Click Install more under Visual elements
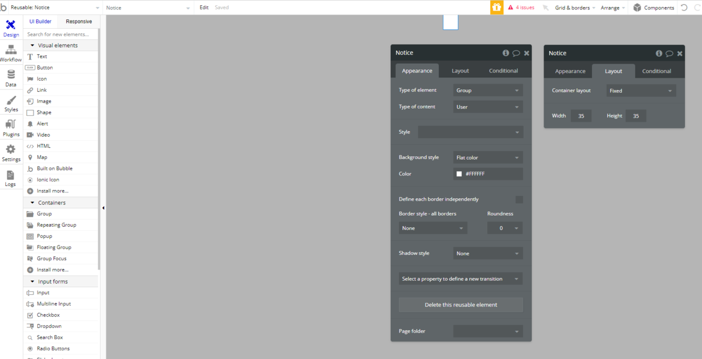702x359 pixels. pos(61,191)
